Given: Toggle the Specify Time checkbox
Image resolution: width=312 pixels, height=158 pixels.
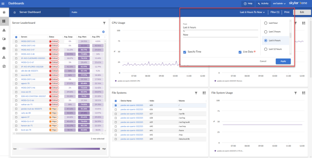Looking at the screenshot, I should pyautogui.click(x=185, y=52).
